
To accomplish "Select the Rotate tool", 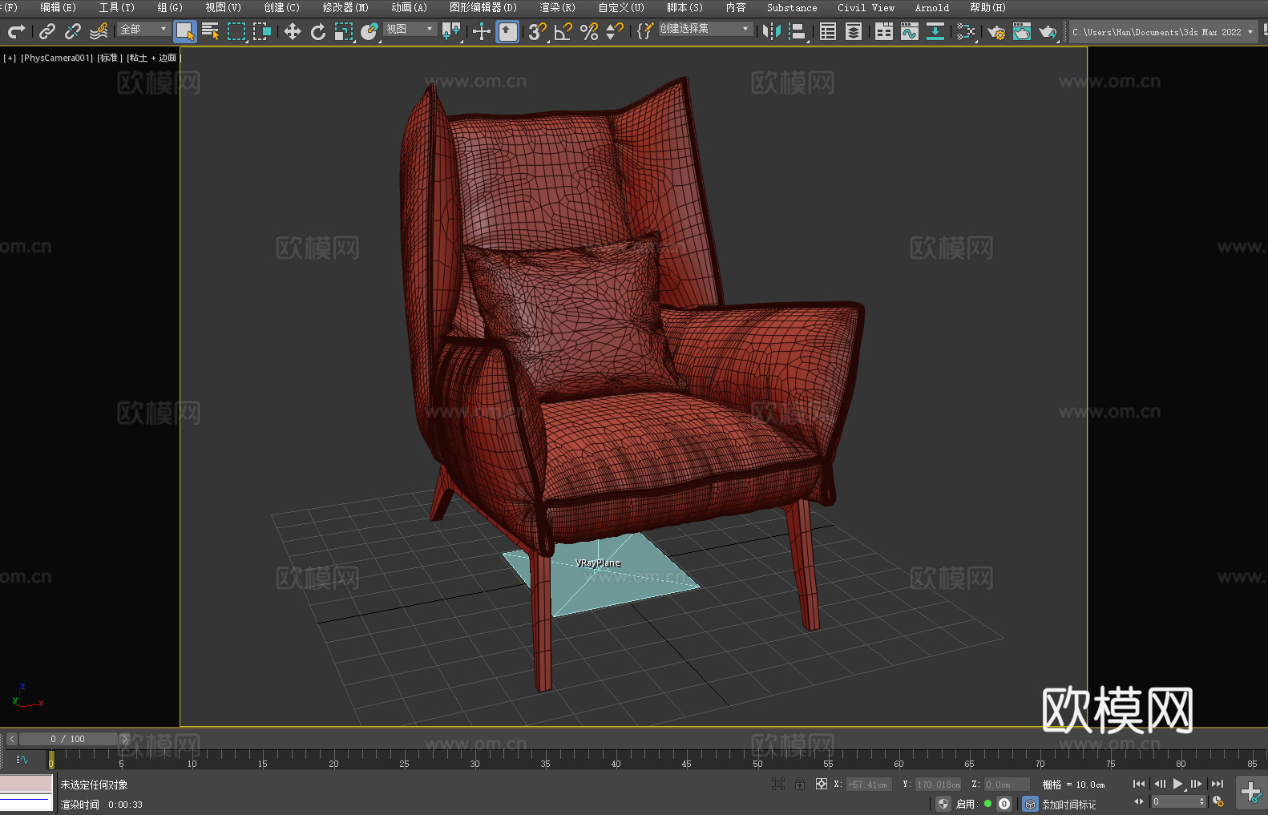I will pos(318,31).
